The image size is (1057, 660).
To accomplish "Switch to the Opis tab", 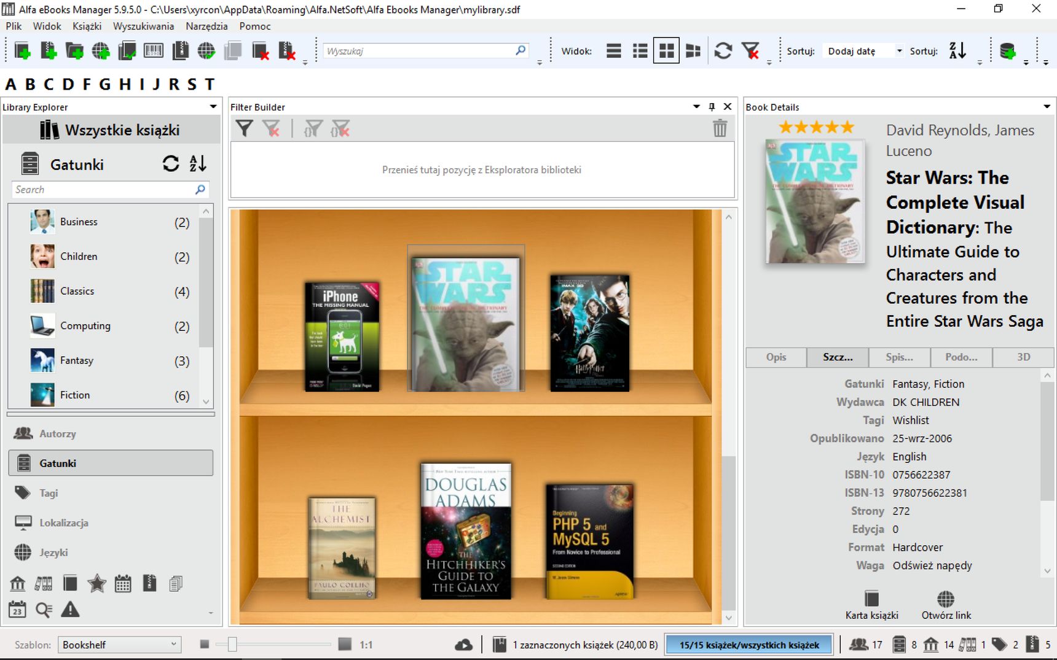I will click(776, 357).
